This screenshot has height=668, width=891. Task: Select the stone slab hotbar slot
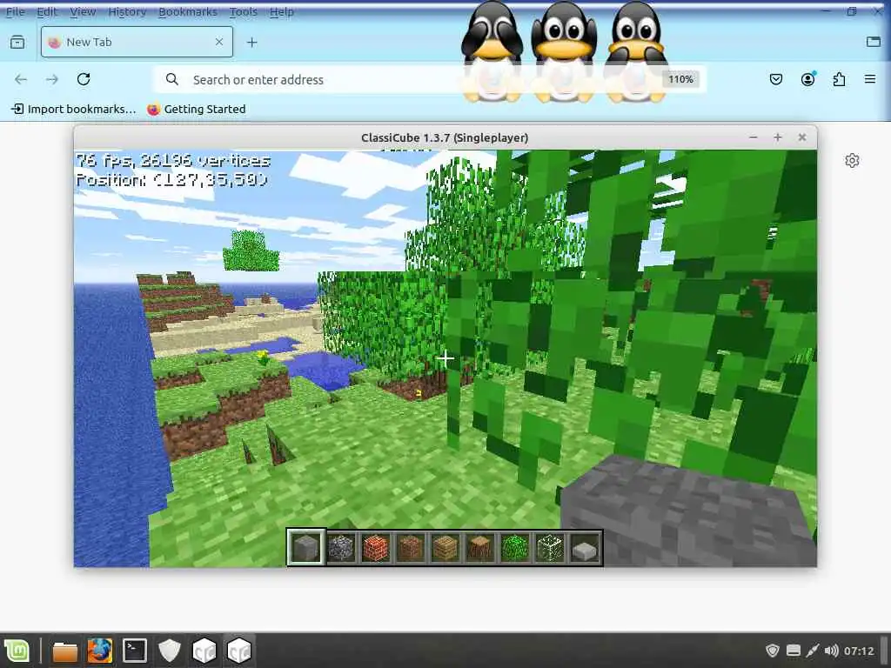pos(585,548)
